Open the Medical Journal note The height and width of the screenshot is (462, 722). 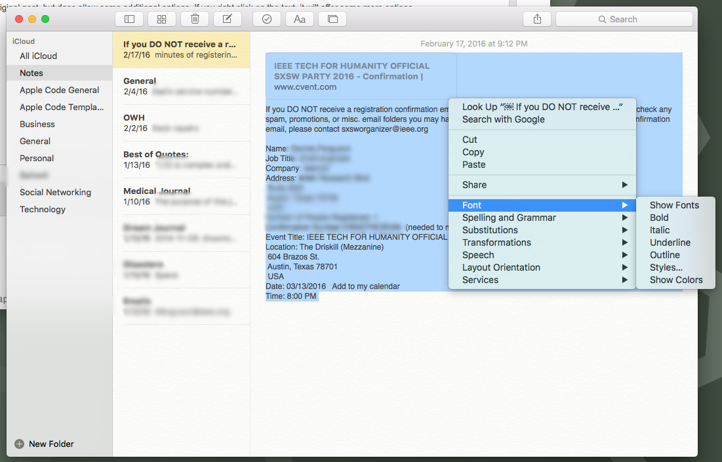(182, 197)
